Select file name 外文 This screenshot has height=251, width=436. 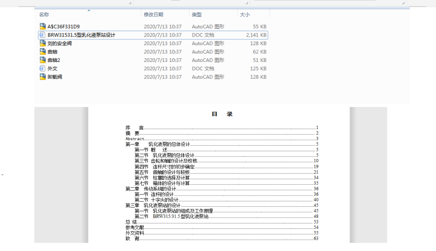point(52,68)
